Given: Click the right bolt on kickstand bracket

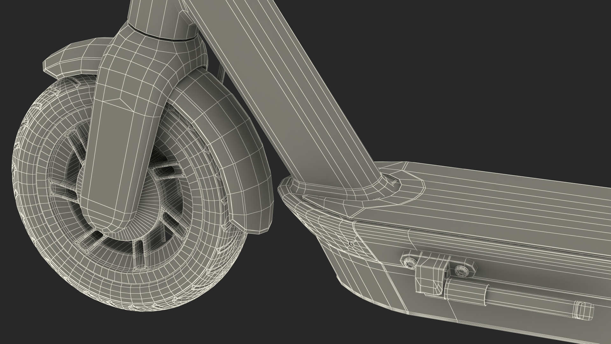Looking at the screenshot, I should pos(460,271).
